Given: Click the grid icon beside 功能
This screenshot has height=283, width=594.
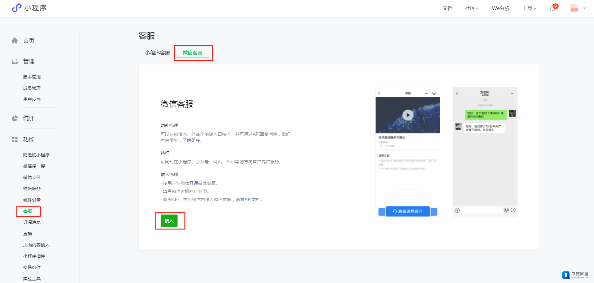Looking at the screenshot, I should [15, 139].
